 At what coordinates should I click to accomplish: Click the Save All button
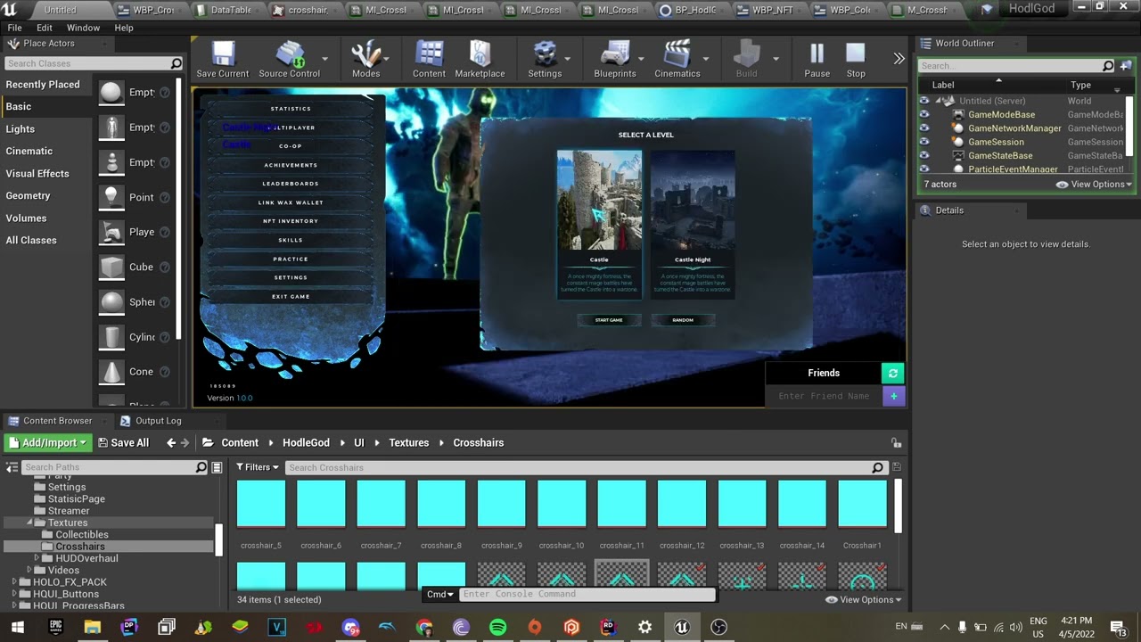[x=123, y=443]
